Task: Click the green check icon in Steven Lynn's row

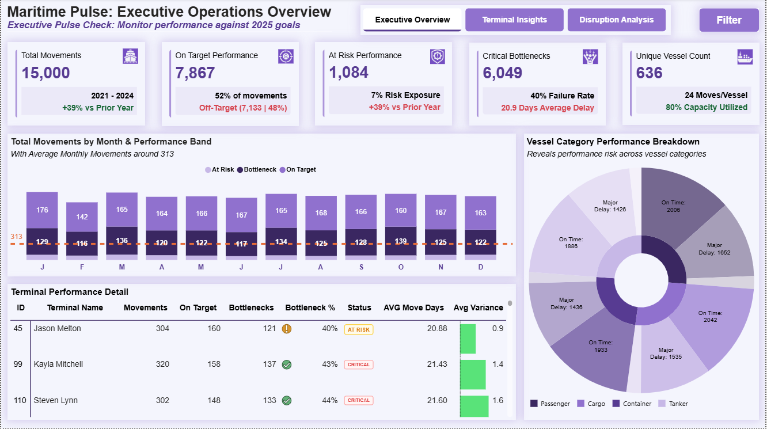Action: pos(287,400)
